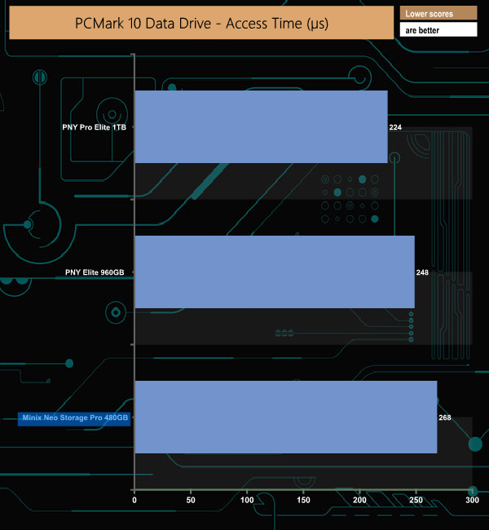Click the 224 value label
This screenshot has height=530, width=489.
click(x=395, y=127)
